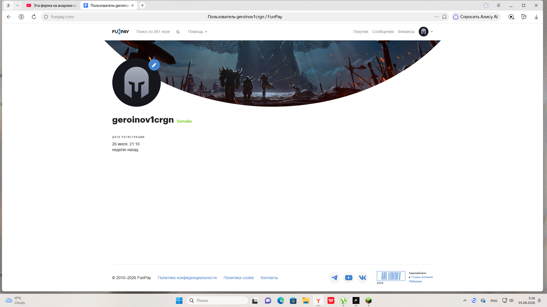Show hidden system tray icons
Screen dimensions: 547x307
(465, 300)
